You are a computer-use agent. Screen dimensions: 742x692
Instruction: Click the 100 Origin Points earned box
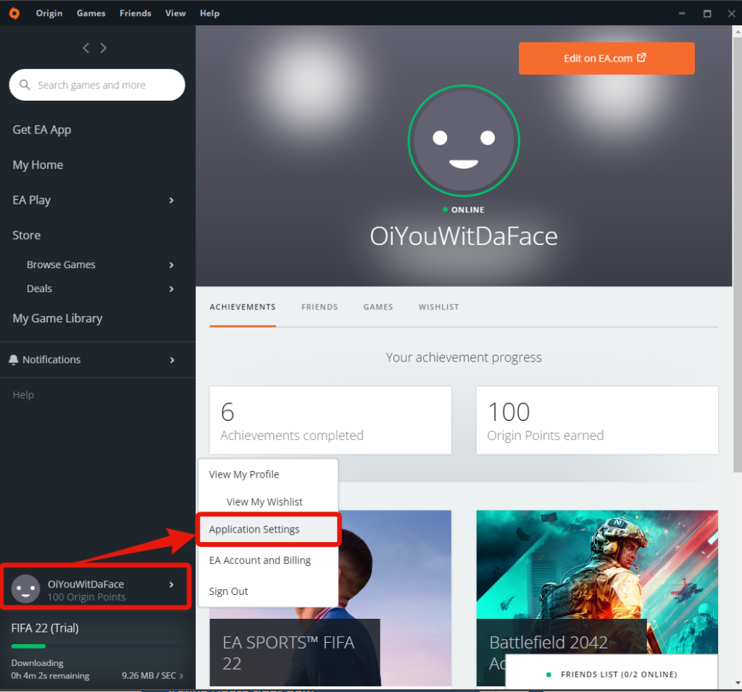click(x=597, y=420)
